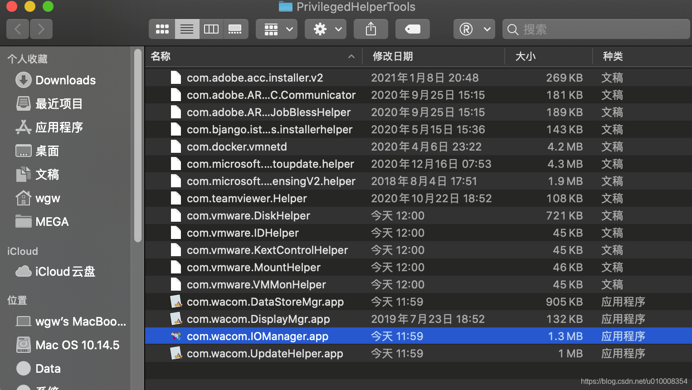692x390 pixels.
Task: Sort by the 大小 column header
Action: point(549,56)
